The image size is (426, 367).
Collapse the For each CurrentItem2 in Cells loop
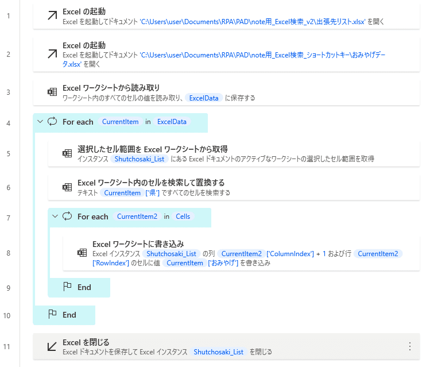click(55, 217)
